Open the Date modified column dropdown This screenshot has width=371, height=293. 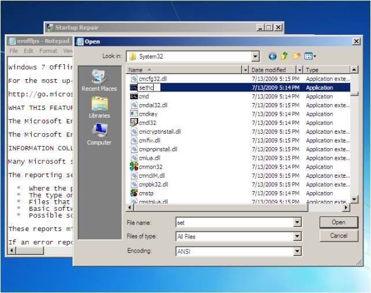point(299,70)
